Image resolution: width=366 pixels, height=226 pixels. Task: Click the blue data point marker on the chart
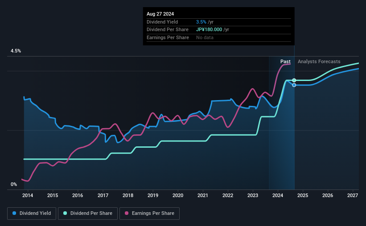point(294,85)
